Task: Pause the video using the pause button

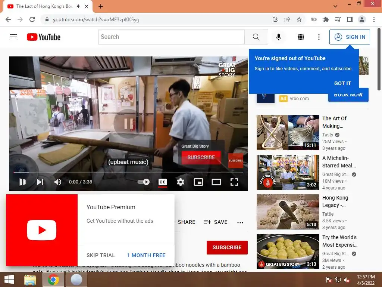Action: 22,182
